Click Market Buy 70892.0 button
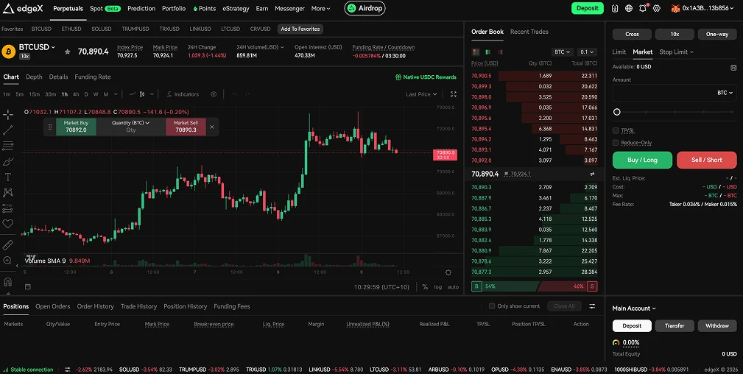 [77, 127]
